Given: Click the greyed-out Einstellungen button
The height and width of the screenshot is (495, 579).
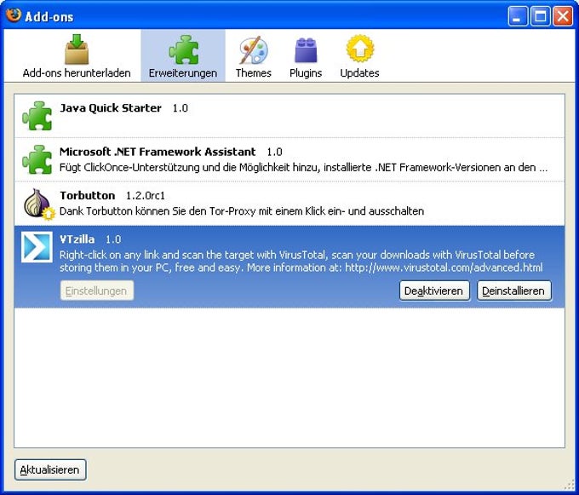Looking at the screenshot, I should [x=97, y=291].
